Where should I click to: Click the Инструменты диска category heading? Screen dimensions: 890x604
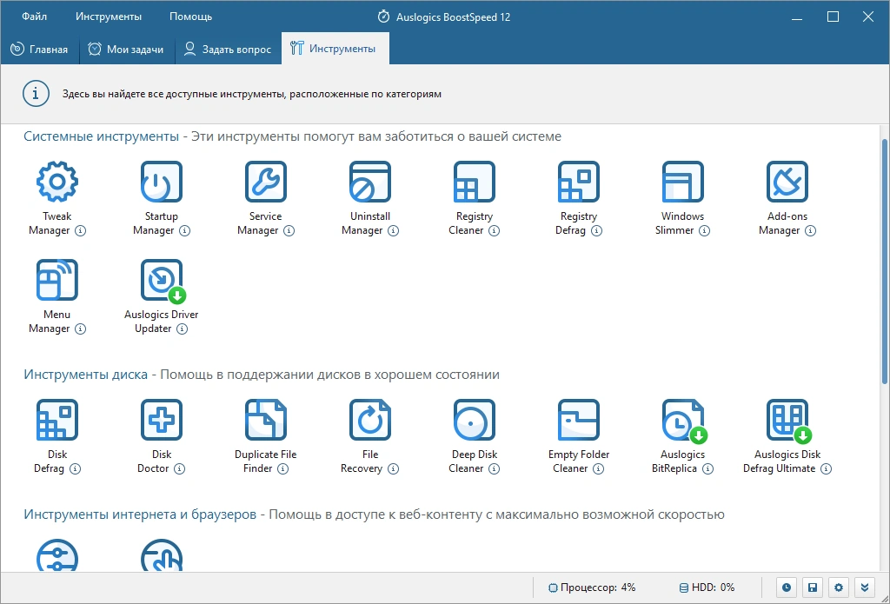click(86, 375)
